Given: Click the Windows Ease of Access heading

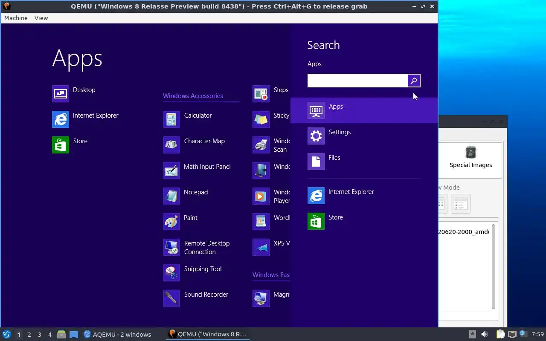Looking at the screenshot, I should (271, 275).
